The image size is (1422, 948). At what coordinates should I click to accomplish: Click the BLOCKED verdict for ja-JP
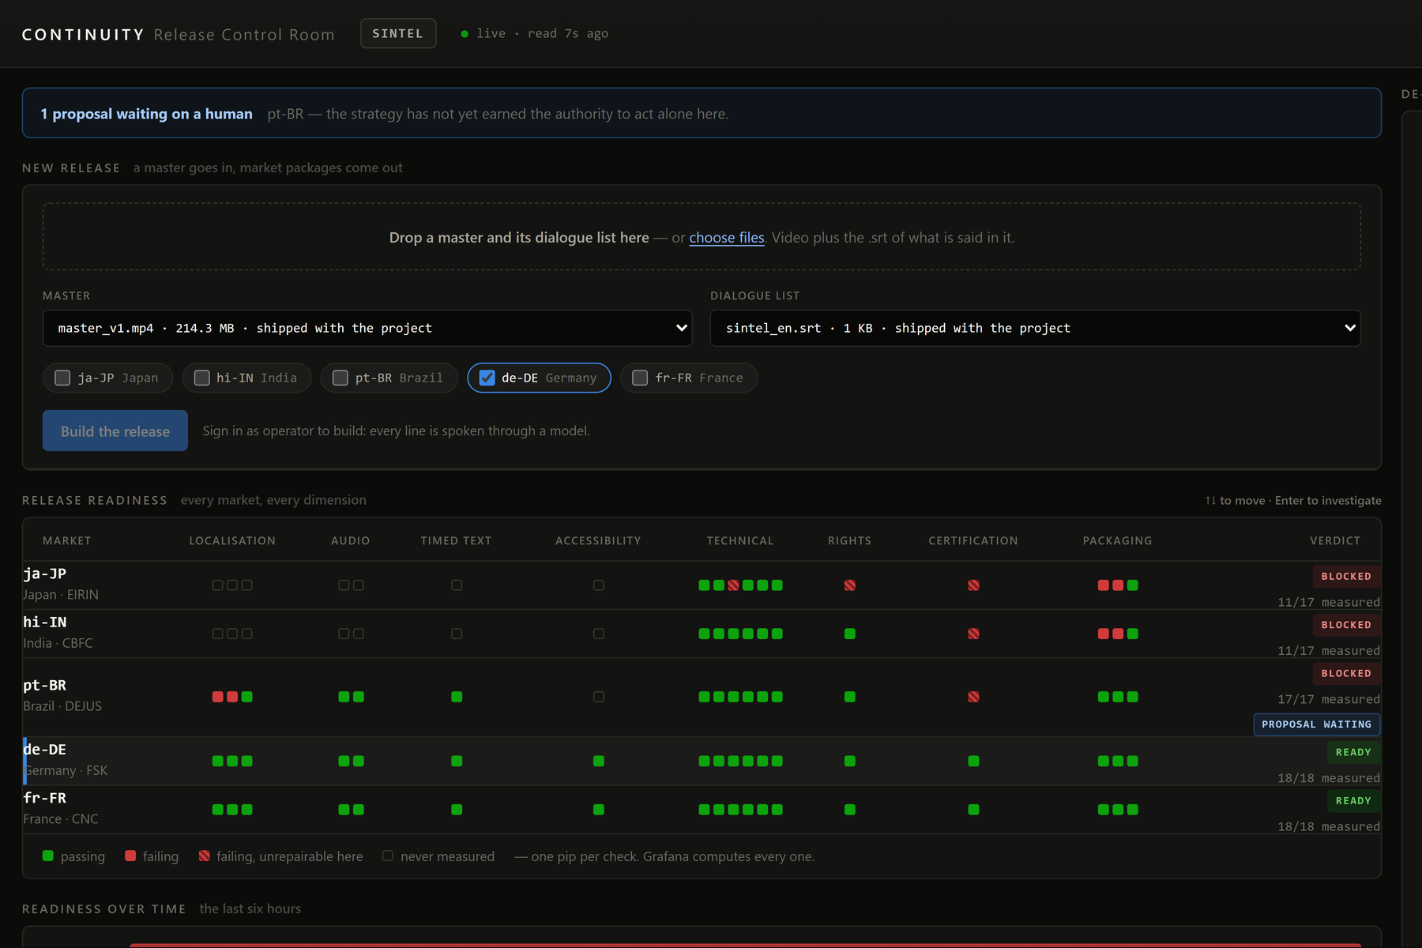click(1346, 577)
